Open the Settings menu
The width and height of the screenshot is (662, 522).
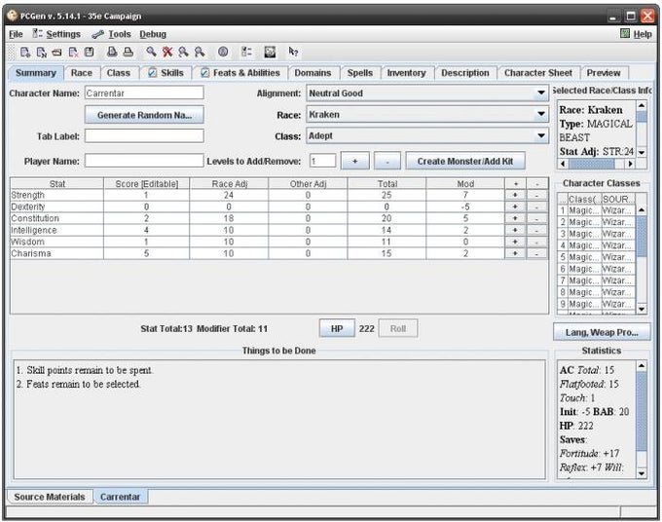[62, 34]
